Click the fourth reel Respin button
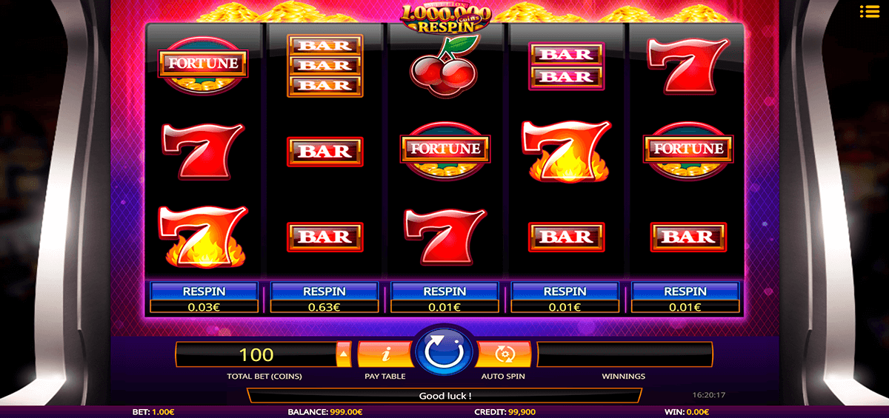Viewport: 889px width, 418px height. point(565,298)
